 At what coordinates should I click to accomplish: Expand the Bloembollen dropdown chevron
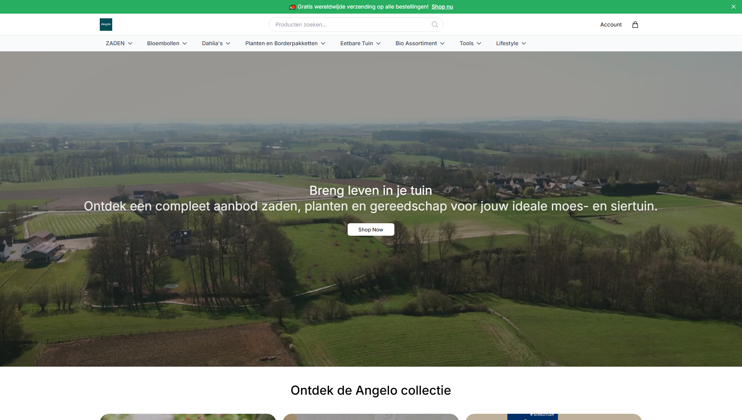(x=185, y=43)
